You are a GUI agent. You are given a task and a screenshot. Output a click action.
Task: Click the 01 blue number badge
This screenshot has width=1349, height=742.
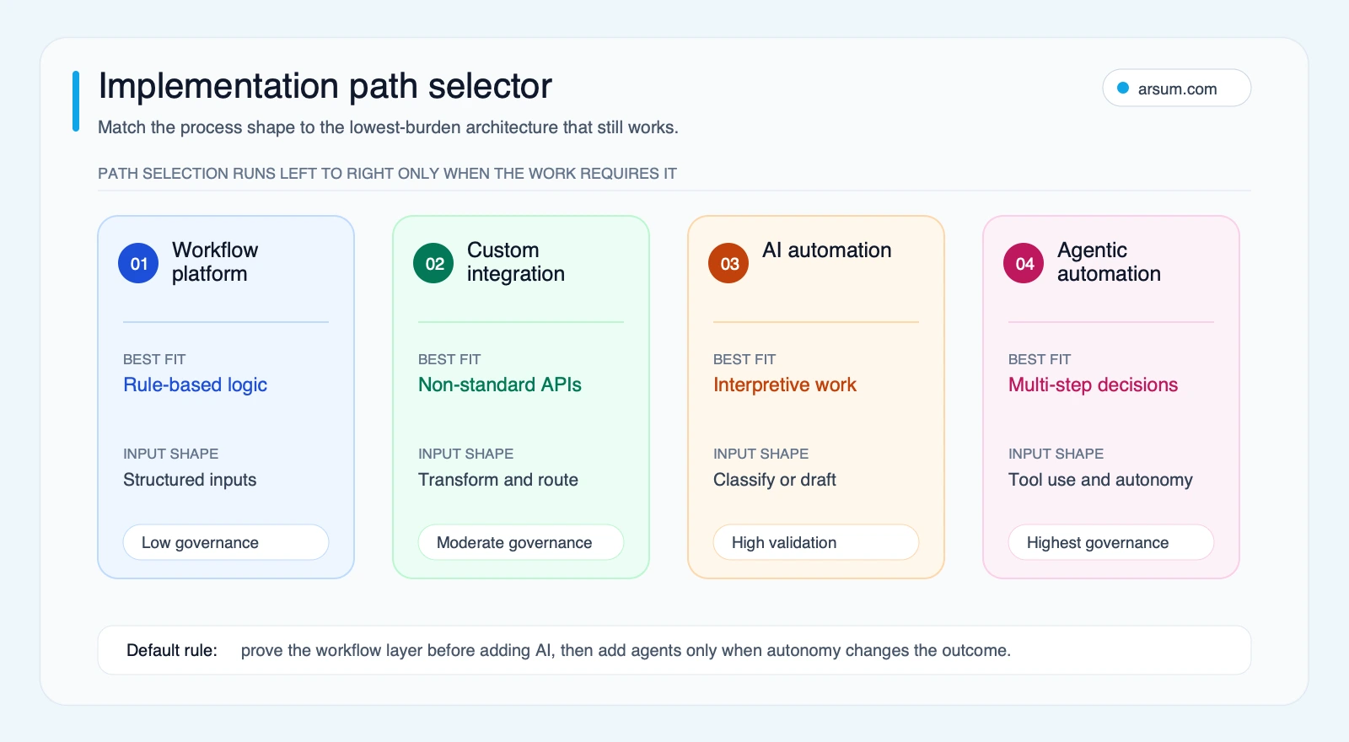point(138,263)
